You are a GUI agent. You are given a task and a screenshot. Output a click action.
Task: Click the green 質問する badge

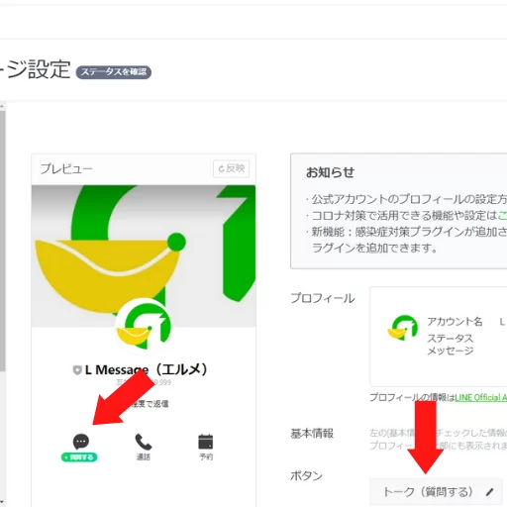(x=79, y=457)
